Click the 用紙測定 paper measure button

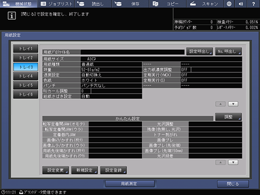(130, 184)
